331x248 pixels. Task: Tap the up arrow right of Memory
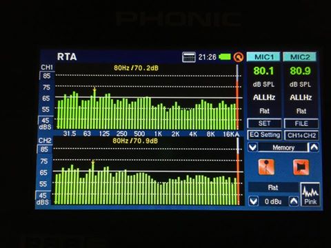point(314,147)
